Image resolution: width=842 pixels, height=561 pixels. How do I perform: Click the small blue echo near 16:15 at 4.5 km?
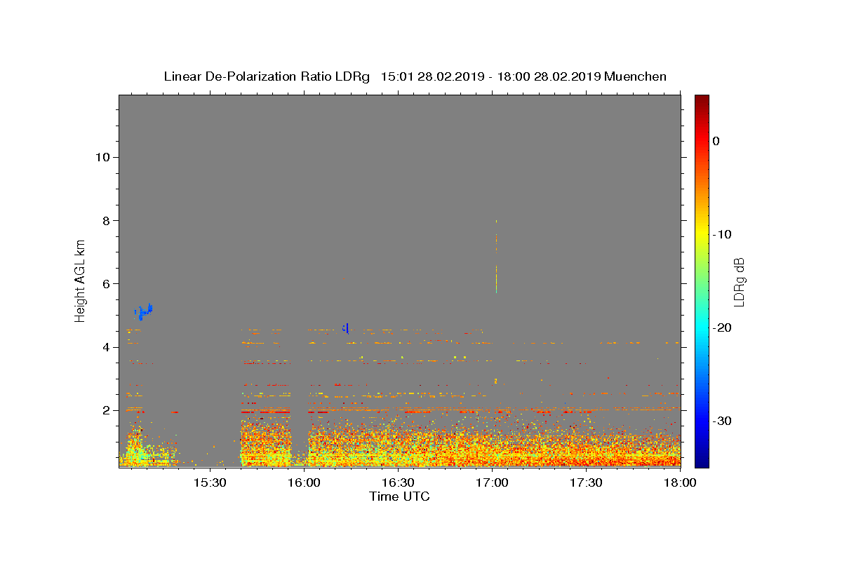point(345,327)
